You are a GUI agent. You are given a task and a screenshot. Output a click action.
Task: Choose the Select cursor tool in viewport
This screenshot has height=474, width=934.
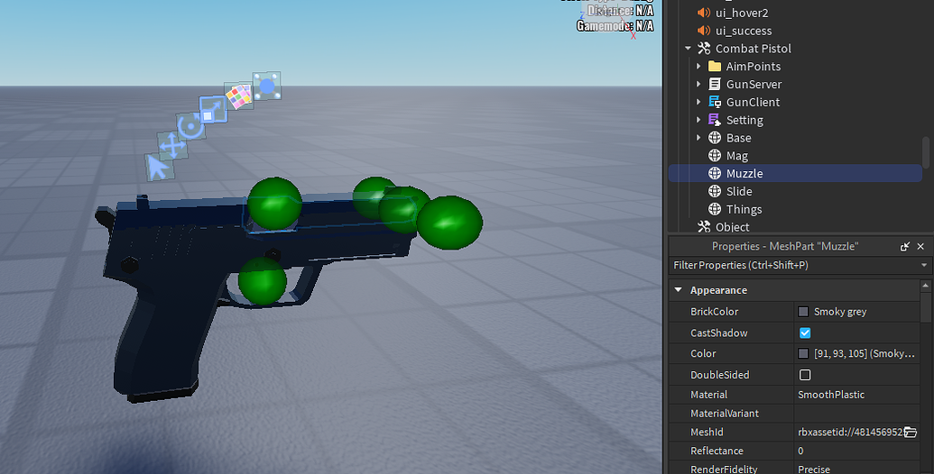click(x=159, y=167)
